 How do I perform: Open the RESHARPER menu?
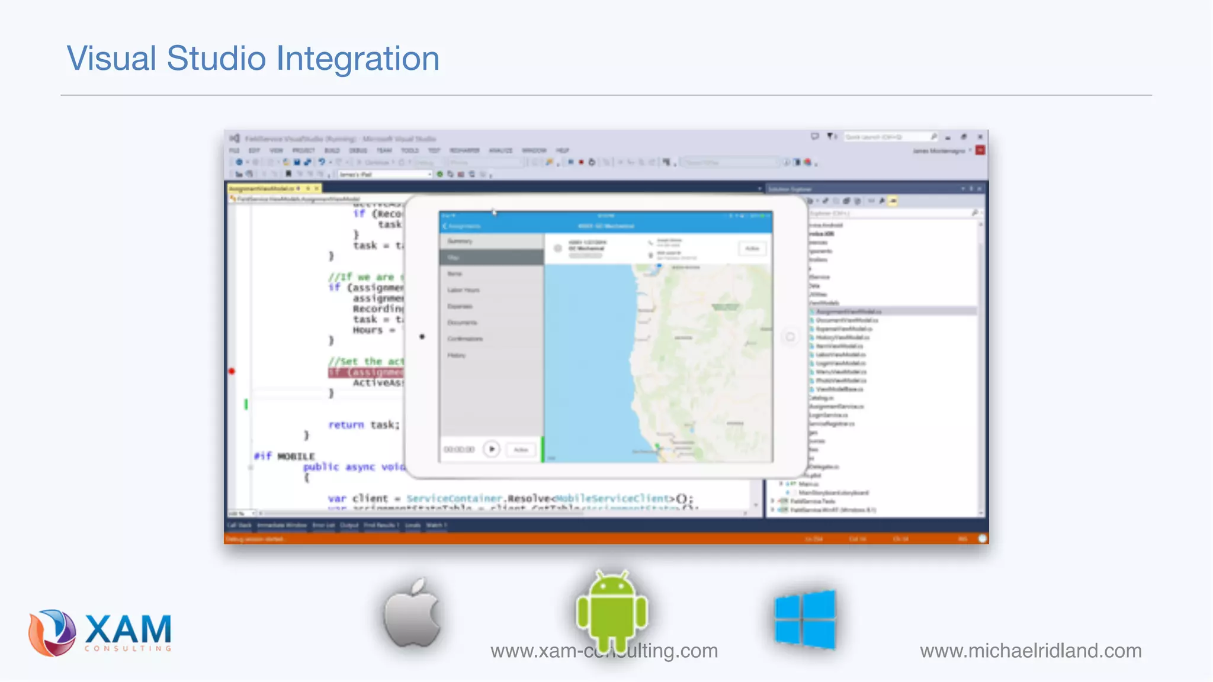(464, 150)
